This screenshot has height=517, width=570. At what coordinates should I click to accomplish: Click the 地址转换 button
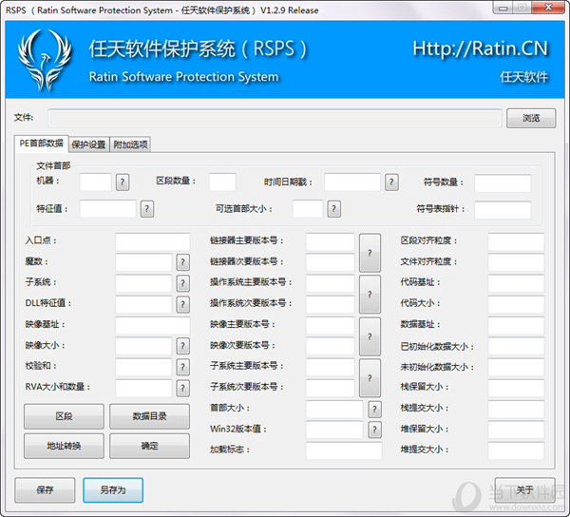click(x=64, y=446)
